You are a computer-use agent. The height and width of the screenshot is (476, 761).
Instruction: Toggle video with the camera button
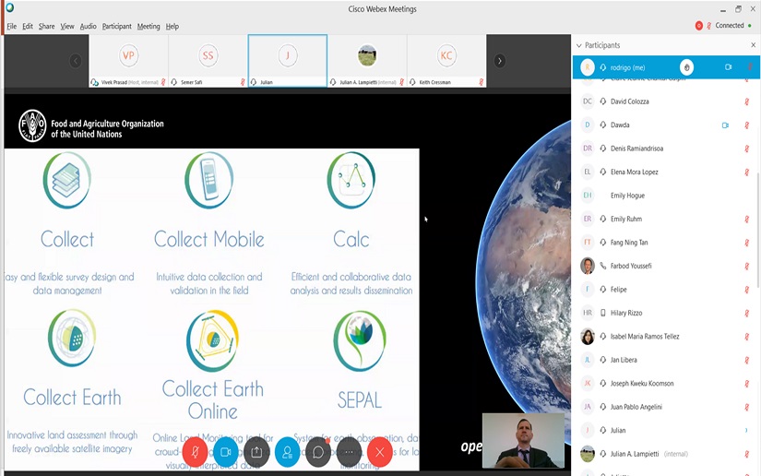click(226, 452)
